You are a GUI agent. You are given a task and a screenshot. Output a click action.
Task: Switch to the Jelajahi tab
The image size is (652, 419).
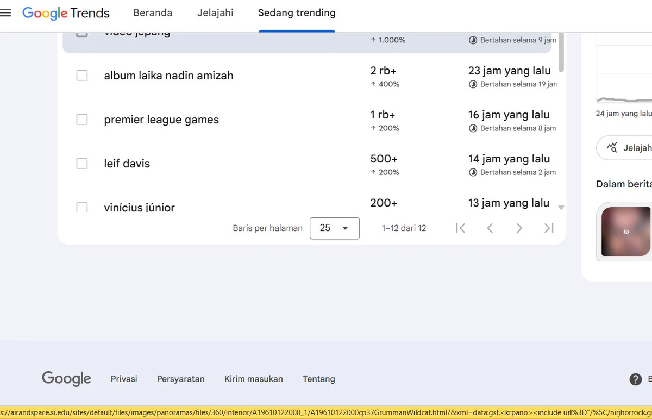(215, 13)
